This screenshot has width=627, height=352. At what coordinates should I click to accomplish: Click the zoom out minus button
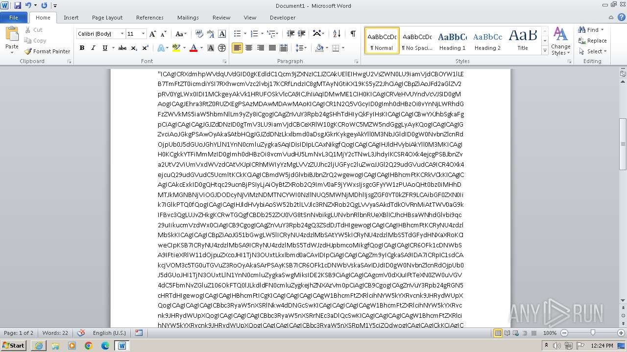pos(565,333)
